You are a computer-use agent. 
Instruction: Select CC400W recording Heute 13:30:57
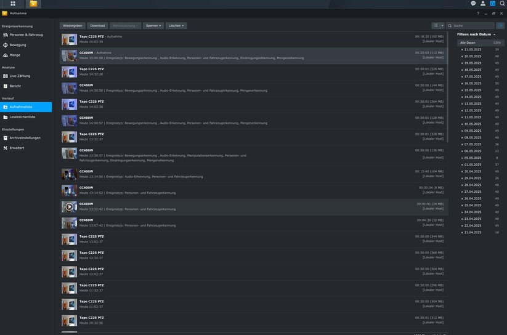point(254,156)
